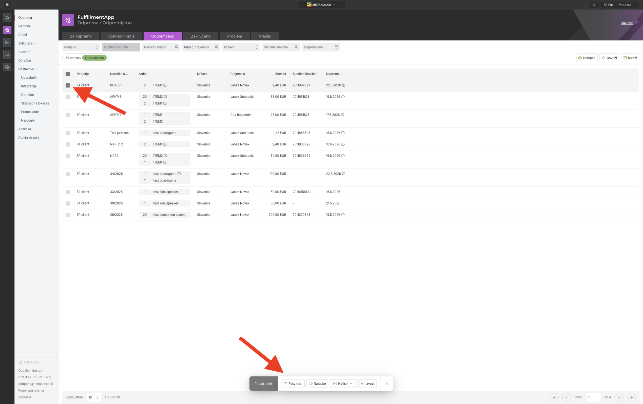Go to the first page

[x=554, y=397]
